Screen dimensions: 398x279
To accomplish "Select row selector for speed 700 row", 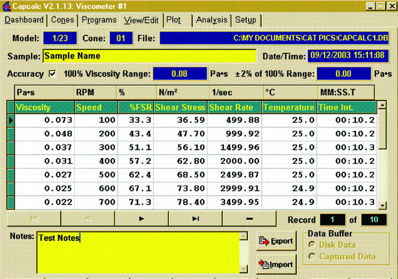I will point(11,202).
